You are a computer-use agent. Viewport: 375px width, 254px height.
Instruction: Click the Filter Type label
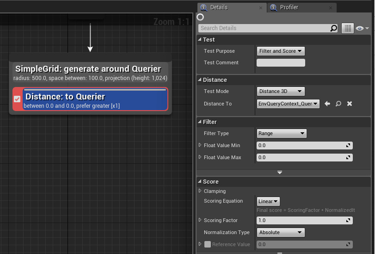(x=216, y=133)
